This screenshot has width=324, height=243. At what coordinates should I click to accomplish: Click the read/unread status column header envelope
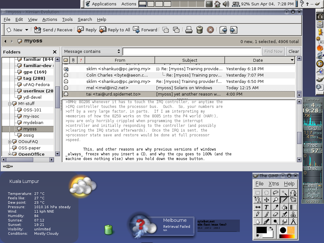[66, 60]
